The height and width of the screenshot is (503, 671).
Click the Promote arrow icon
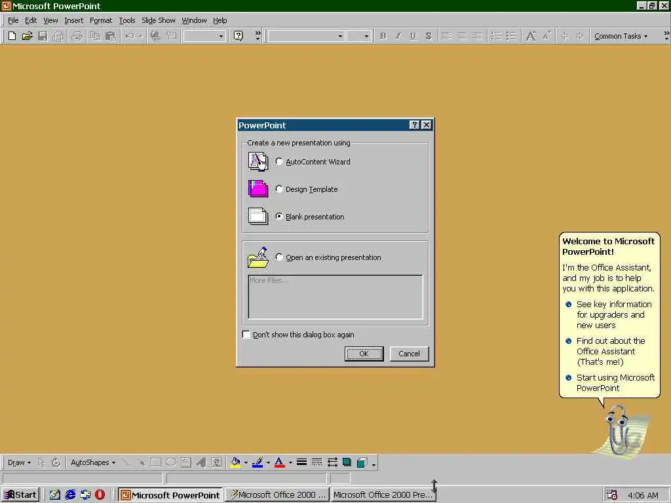[x=565, y=36]
